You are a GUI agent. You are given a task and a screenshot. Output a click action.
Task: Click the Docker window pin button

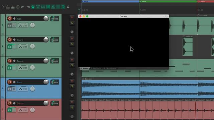point(167,16)
